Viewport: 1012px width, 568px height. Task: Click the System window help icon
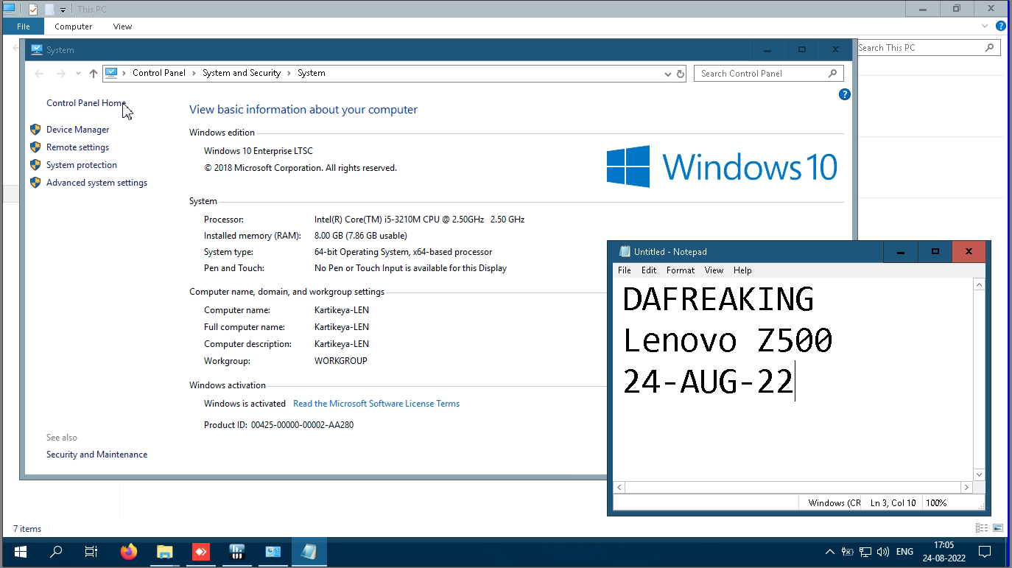(844, 94)
